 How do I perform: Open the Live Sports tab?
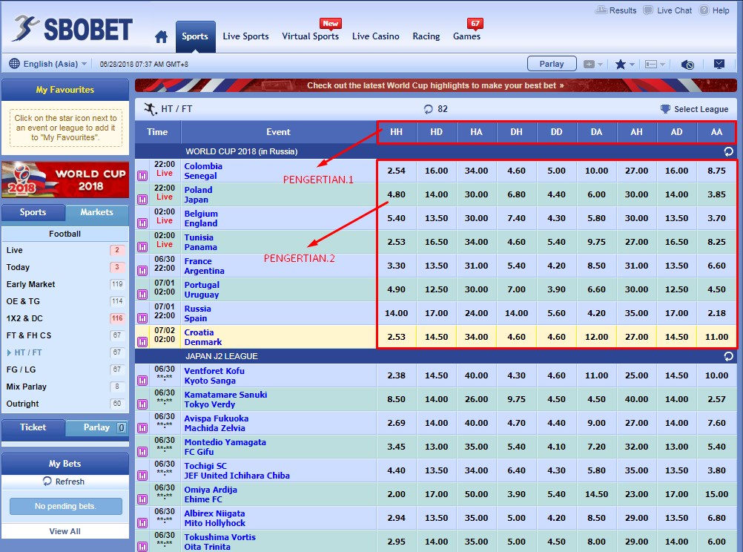pos(245,36)
